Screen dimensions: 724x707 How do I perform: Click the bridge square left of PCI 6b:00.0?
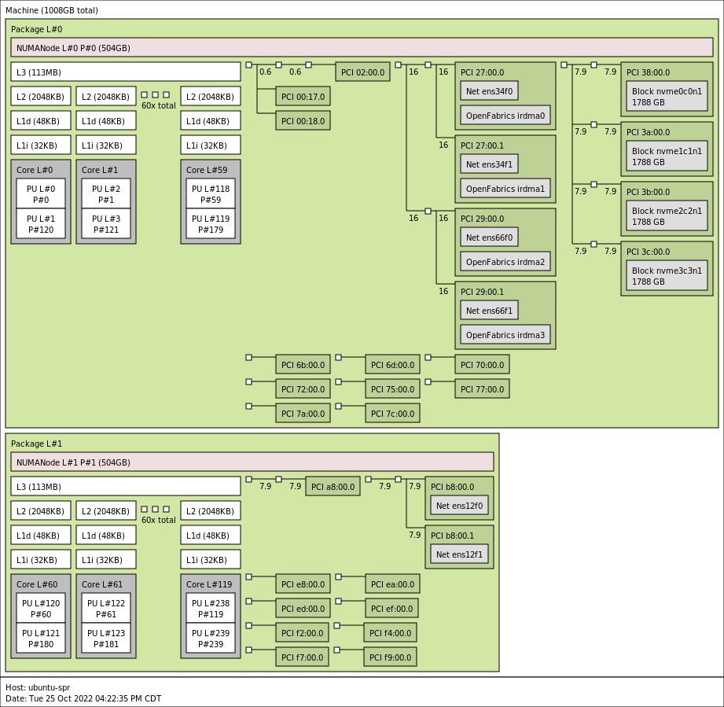coord(249,357)
